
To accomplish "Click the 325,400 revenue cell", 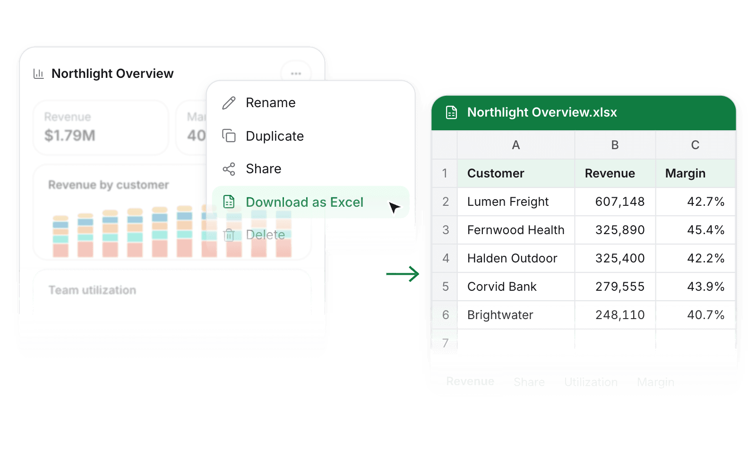I will pyautogui.click(x=615, y=258).
